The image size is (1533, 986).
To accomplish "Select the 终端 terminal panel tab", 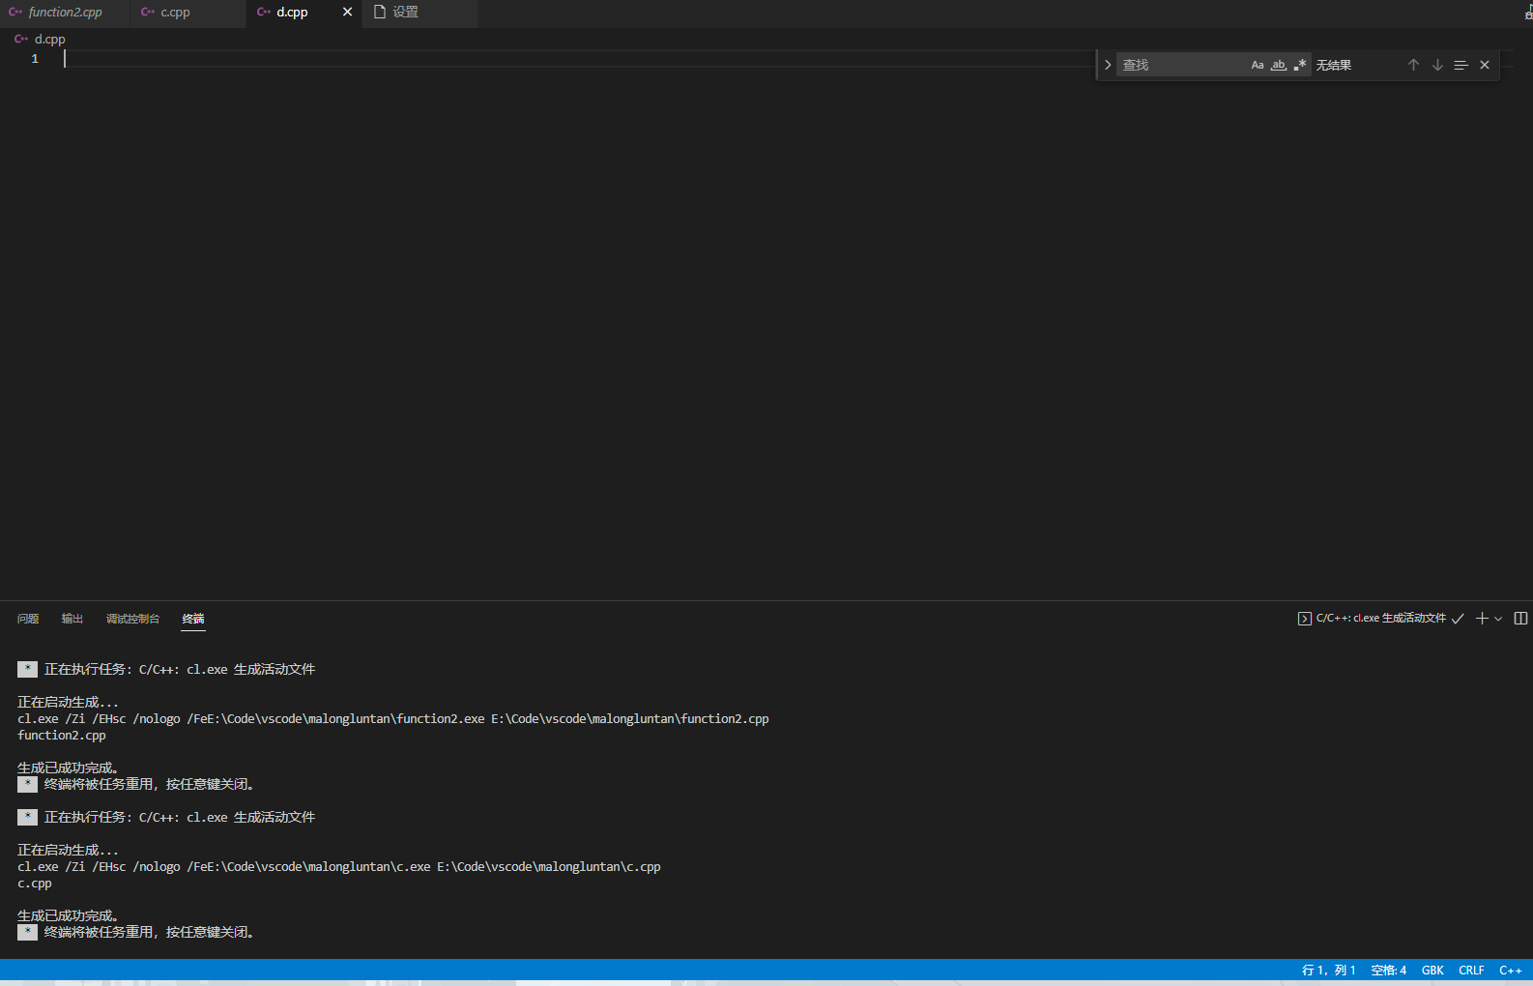I will (x=193, y=619).
